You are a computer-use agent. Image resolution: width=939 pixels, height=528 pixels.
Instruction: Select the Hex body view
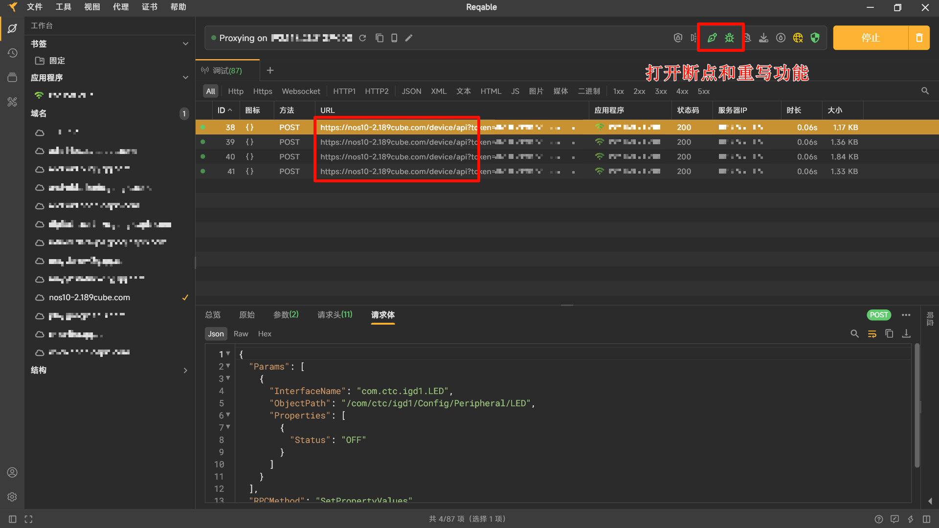[x=265, y=333]
